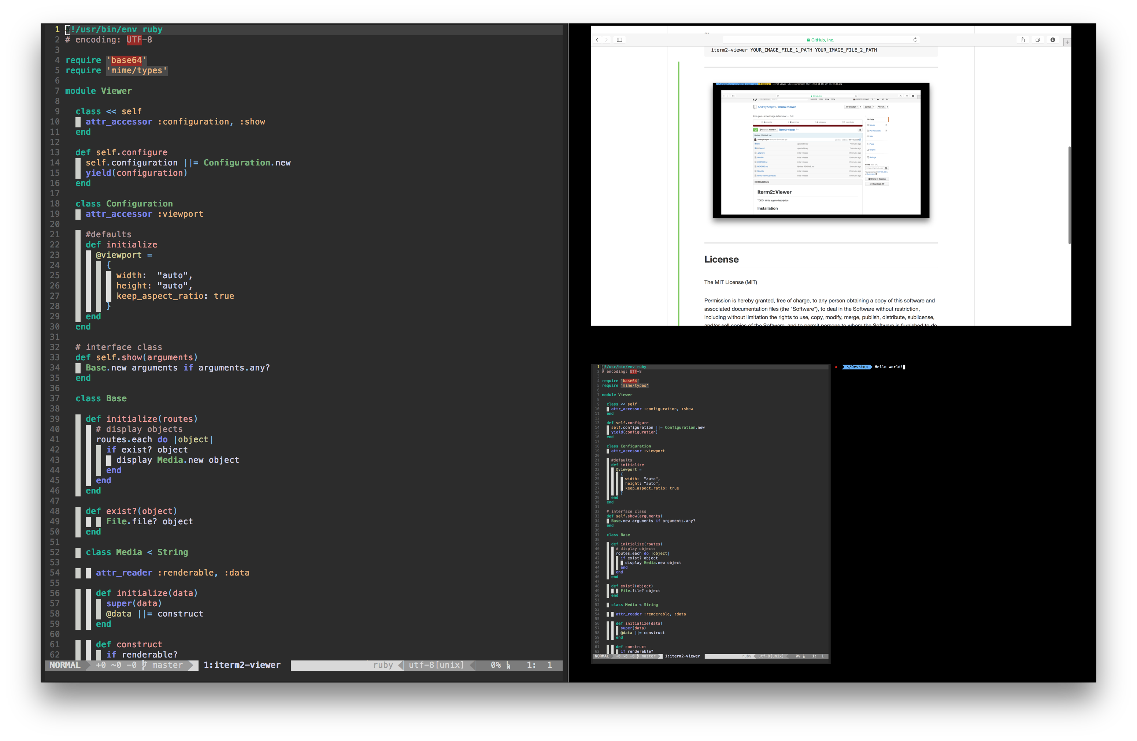This screenshot has height=741, width=1137.
Task: Click the License heading in README
Action: pyautogui.click(x=721, y=259)
